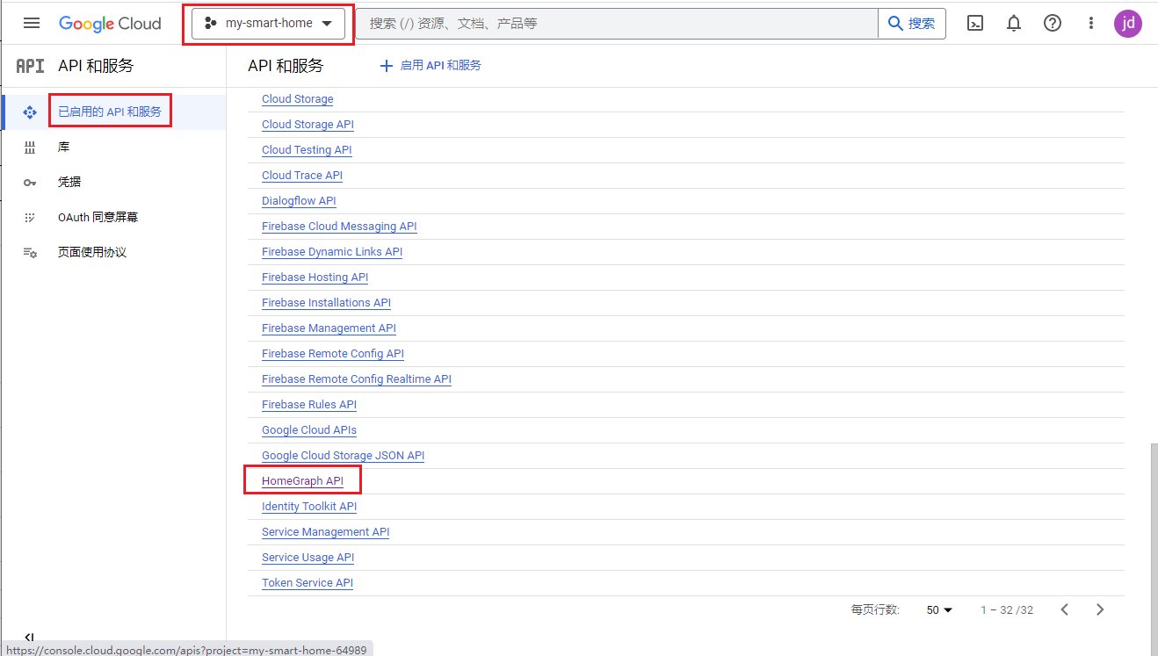Open Firebase Management API link
This screenshot has width=1158, height=656.
pyautogui.click(x=329, y=328)
